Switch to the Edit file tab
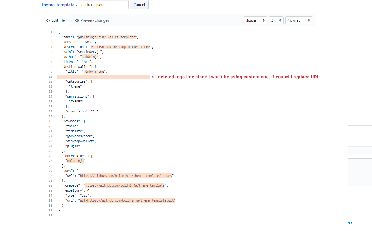 (55, 20)
